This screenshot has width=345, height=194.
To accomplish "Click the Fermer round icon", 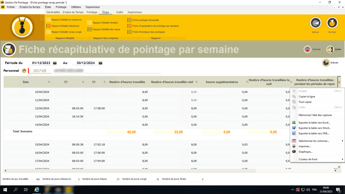I will pos(332,23).
